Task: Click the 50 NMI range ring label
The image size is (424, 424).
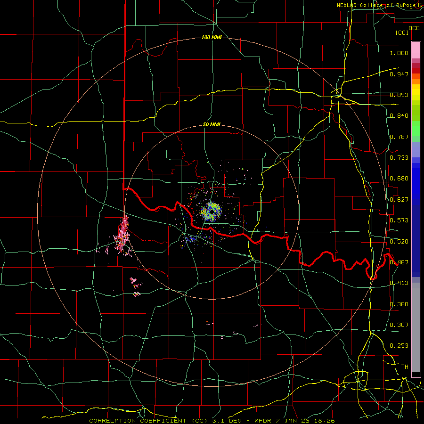Action: click(212, 125)
